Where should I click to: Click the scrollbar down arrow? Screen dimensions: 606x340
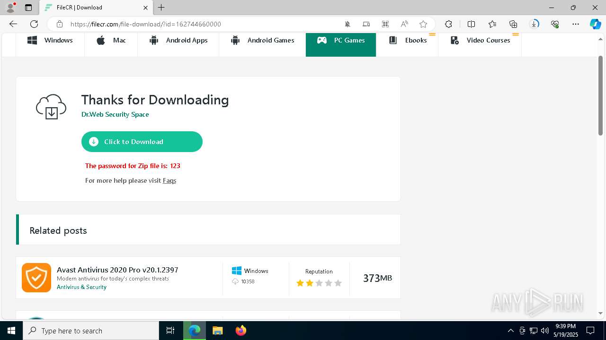[x=601, y=313]
